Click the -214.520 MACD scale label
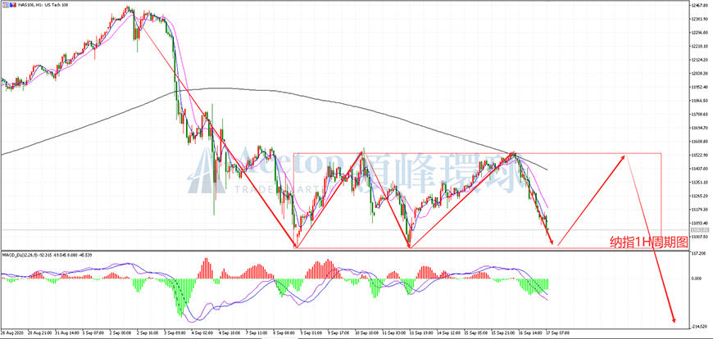Screen dimensions: 713x339 (698, 327)
